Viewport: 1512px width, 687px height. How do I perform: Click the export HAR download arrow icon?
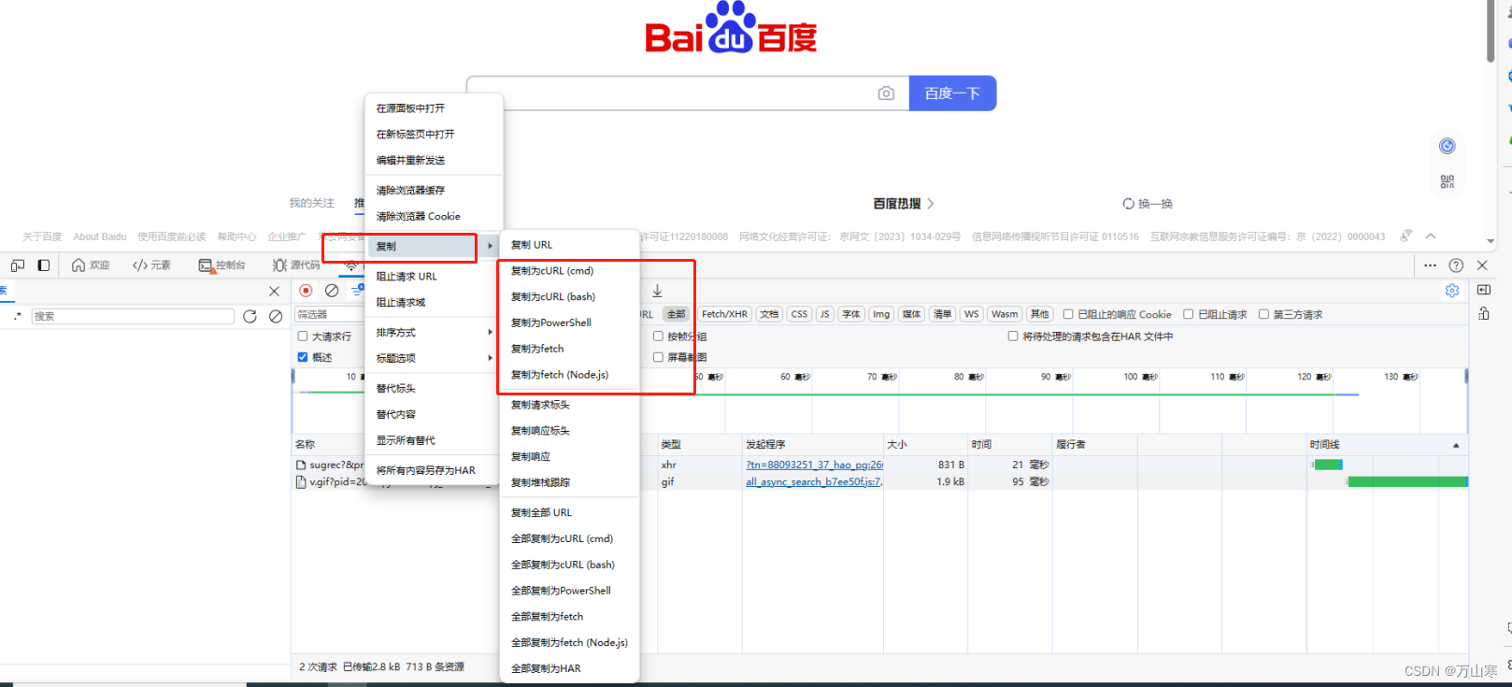point(657,291)
